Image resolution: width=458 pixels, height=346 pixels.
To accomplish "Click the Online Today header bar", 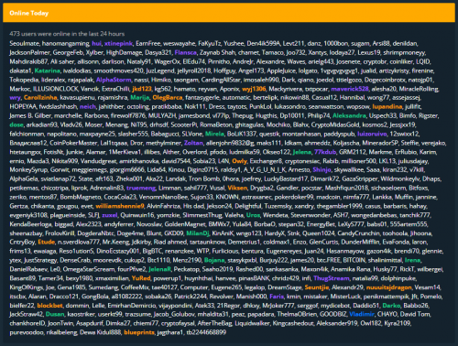I will [x=229, y=13].
